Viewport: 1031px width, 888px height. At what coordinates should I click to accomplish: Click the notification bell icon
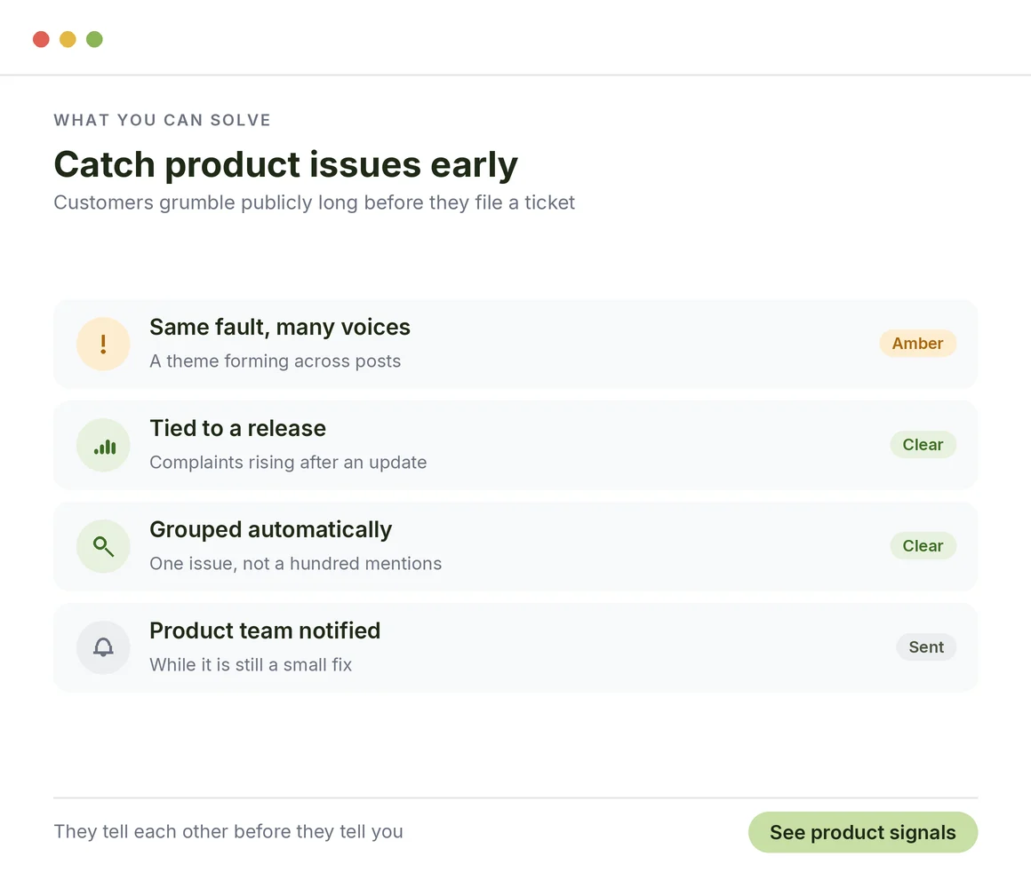103,647
